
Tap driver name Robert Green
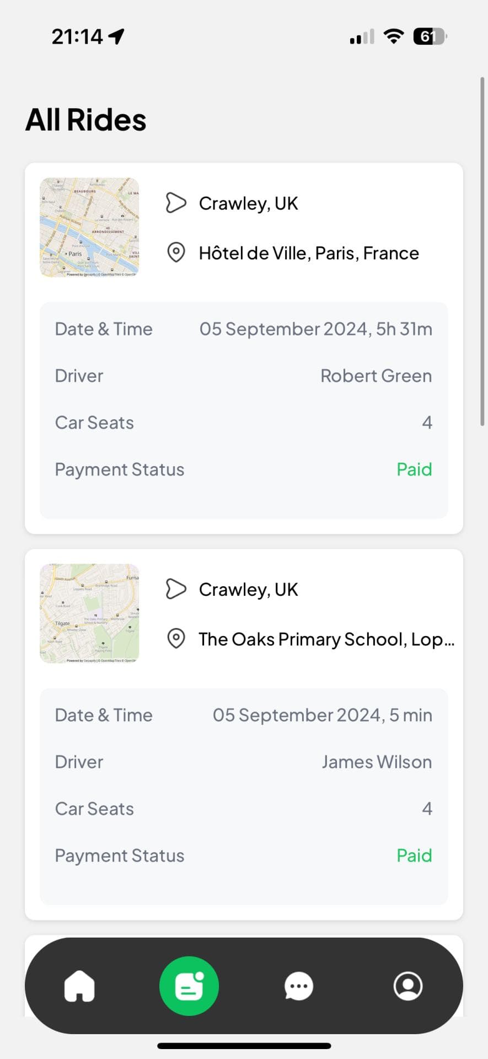(376, 376)
